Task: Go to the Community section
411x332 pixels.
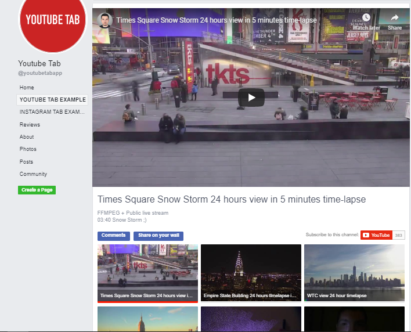Action: (33, 174)
